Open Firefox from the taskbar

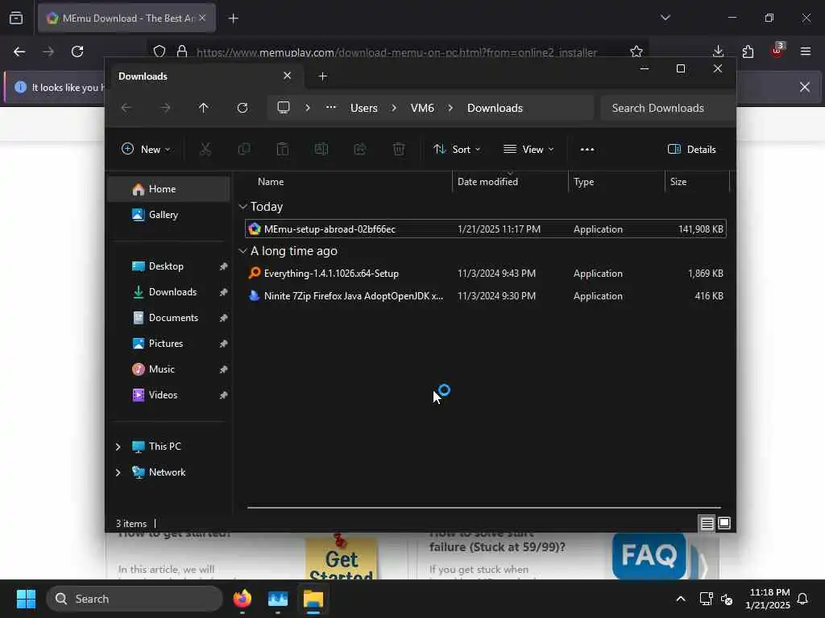click(242, 599)
